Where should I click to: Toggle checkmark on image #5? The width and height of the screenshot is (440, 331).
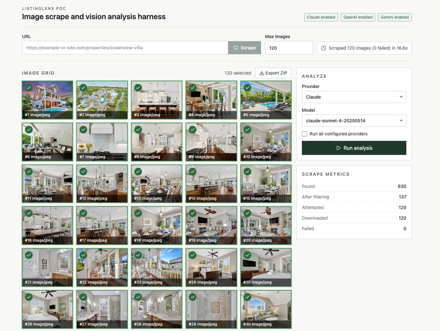[247, 87]
